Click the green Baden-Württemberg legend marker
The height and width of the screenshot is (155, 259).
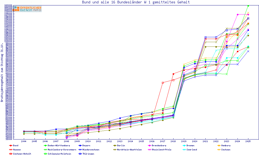(45, 145)
